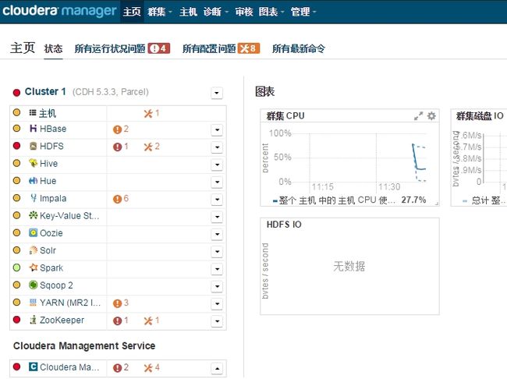Click the hosts list icon beside 主机
The image size is (507, 379).
(x=33, y=112)
